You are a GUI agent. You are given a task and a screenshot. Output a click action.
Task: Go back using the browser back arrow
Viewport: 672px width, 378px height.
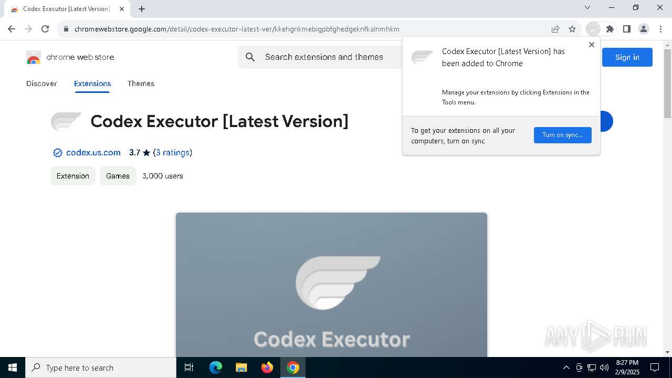[12, 29]
